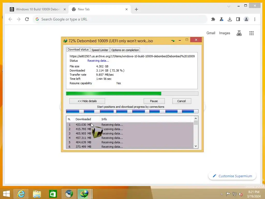Open the Action Center flag tray icon

tap(228, 194)
